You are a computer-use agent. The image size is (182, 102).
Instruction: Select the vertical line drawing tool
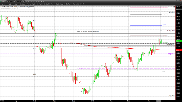pos(6,4)
